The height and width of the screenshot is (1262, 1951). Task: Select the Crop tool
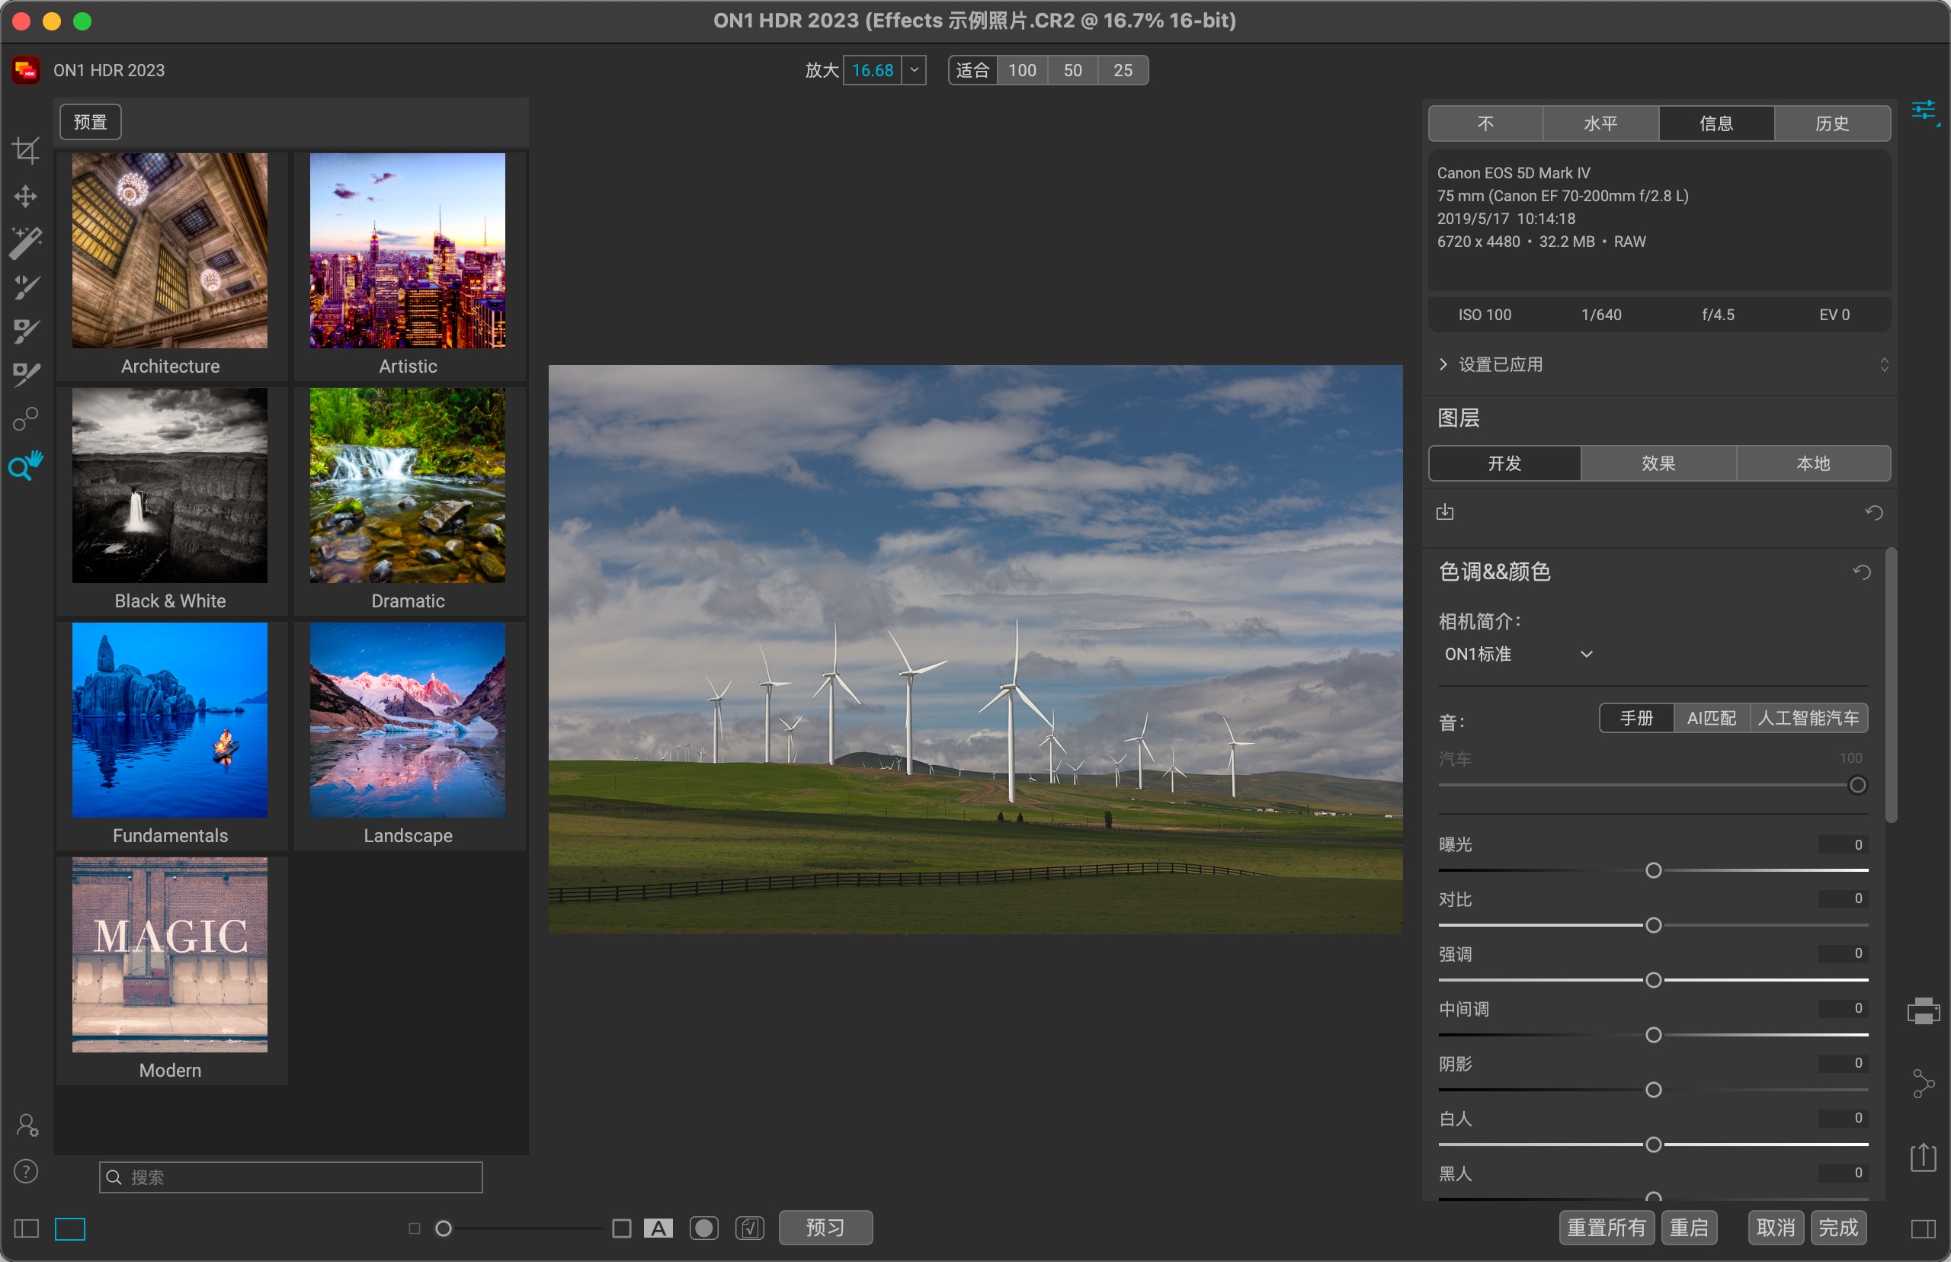point(25,150)
